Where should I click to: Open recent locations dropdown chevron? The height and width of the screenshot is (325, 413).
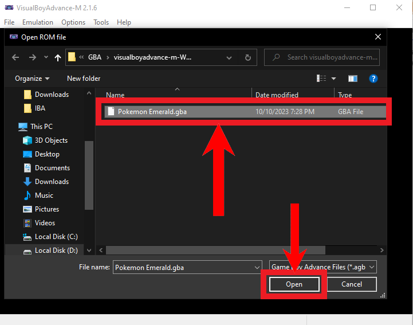pos(46,57)
